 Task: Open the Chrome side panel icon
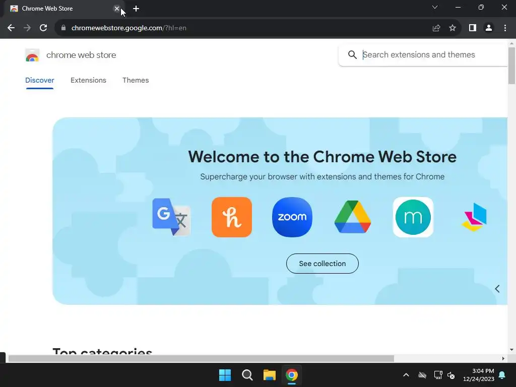click(x=473, y=28)
